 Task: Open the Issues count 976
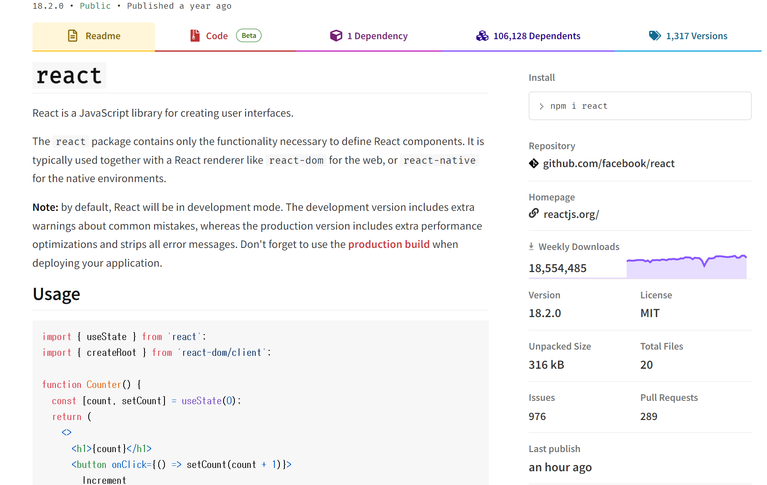click(537, 417)
